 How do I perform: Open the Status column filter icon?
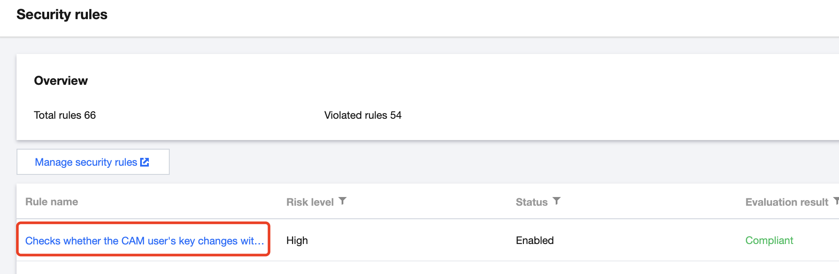(557, 201)
